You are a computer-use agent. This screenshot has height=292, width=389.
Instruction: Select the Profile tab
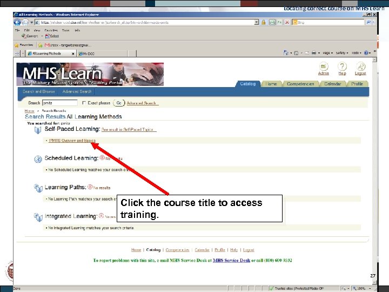tap(357, 84)
